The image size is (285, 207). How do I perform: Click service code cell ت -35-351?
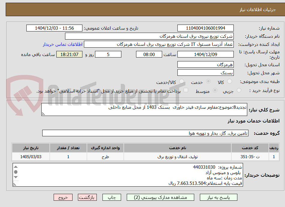(250, 157)
